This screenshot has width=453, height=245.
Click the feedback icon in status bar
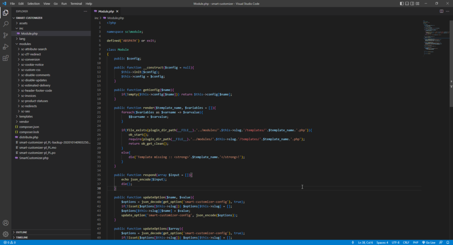click(441, 242)
